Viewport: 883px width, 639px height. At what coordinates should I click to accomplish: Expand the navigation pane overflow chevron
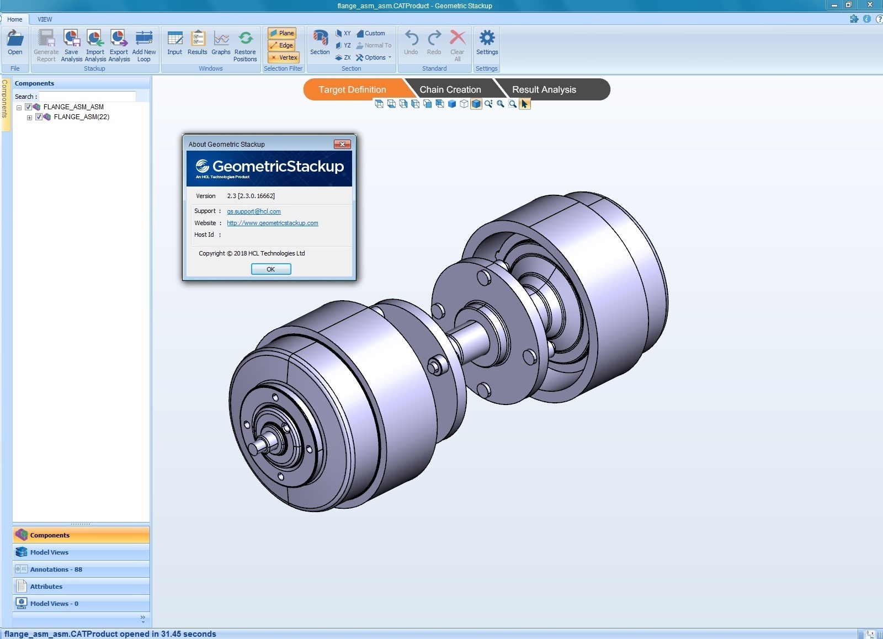pyautogui.click(x=143, y=619)
